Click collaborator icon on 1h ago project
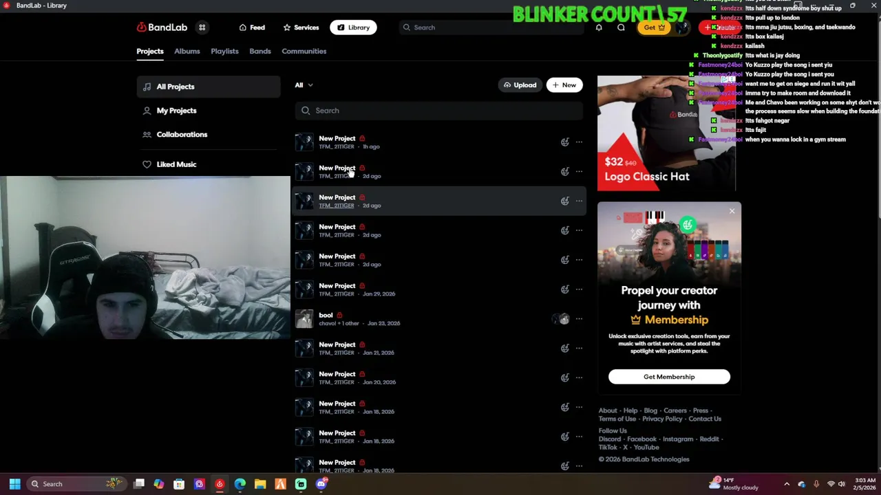881x495 pixels. [564, 142]
